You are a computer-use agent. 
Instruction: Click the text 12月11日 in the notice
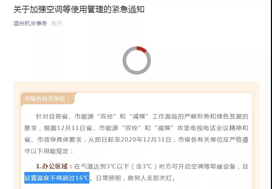71,128
